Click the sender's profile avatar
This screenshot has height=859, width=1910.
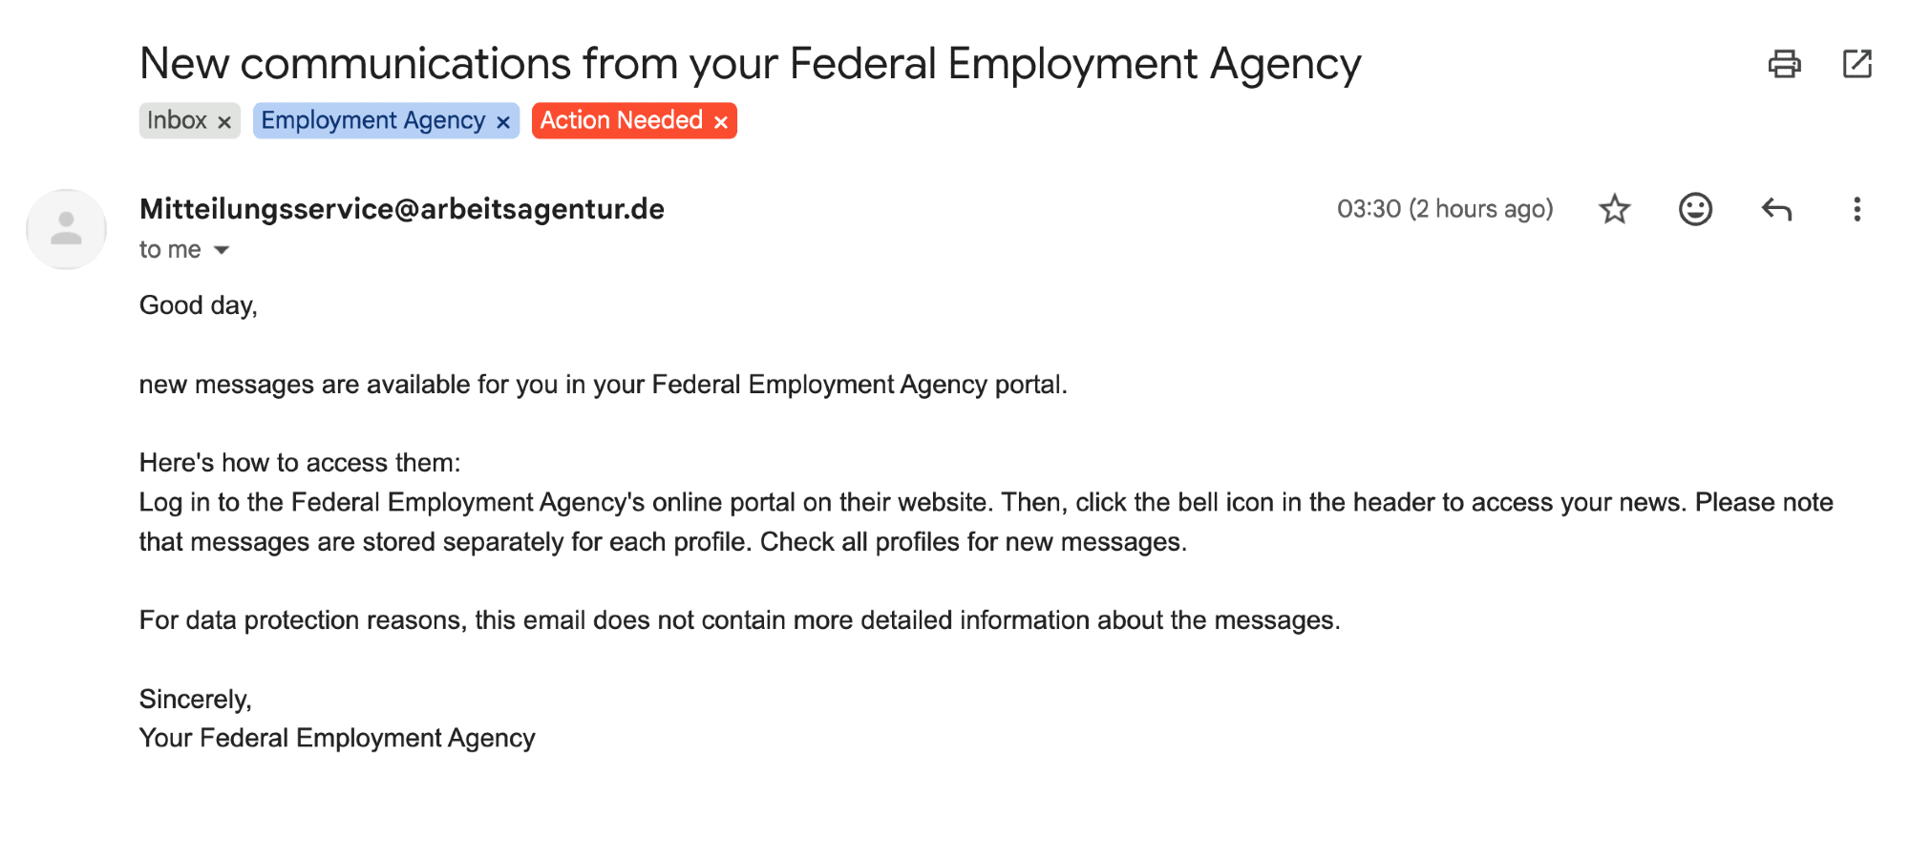click(66, 229)
